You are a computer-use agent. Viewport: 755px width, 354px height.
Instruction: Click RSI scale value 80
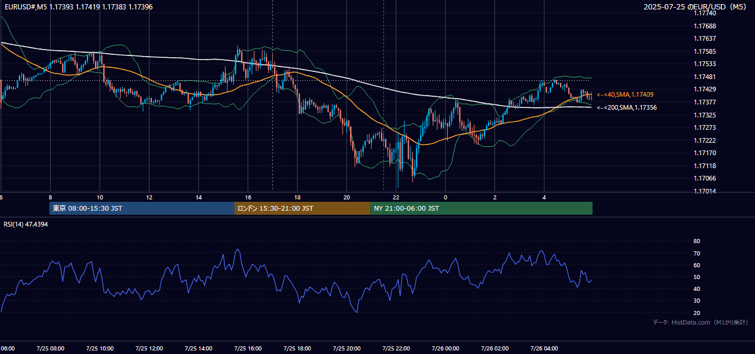[x=697, y=241]
